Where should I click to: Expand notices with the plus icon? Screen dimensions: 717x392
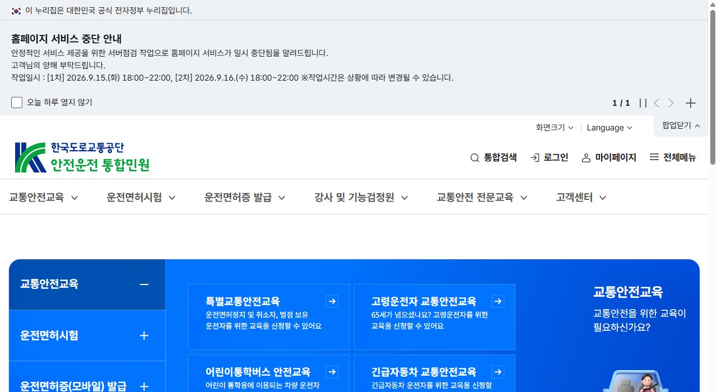[691, 103]
